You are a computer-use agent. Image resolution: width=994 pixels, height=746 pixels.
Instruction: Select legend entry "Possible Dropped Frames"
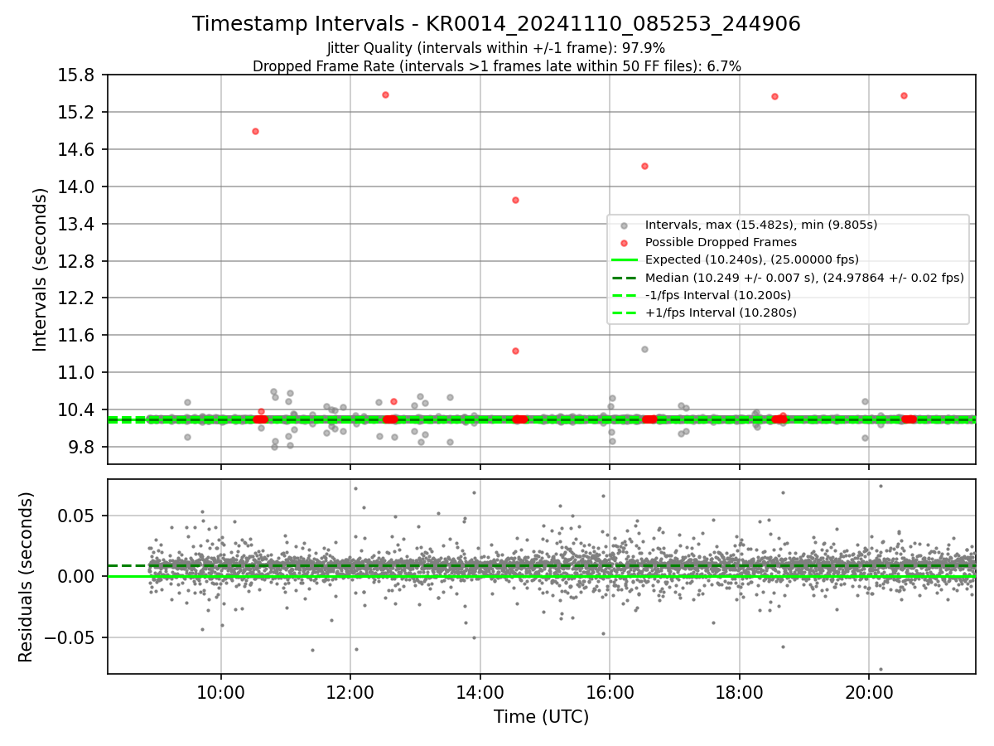coord(721,242)
